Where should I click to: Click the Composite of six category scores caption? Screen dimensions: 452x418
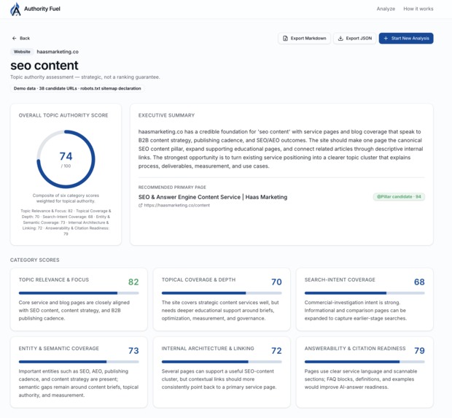66,198
